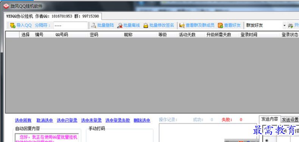Click the 昵称 column header

[139, 35]
